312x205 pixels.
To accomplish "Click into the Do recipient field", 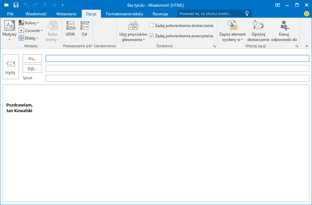I will tap(177, 58).
